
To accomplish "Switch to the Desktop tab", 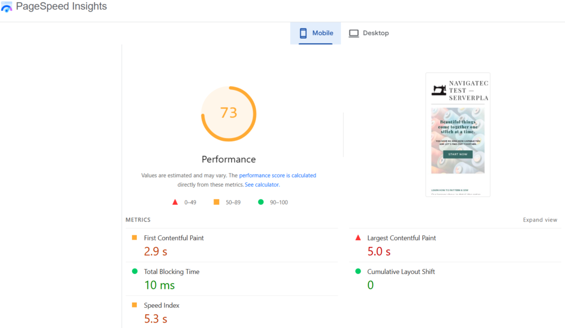I will point(369,33).
